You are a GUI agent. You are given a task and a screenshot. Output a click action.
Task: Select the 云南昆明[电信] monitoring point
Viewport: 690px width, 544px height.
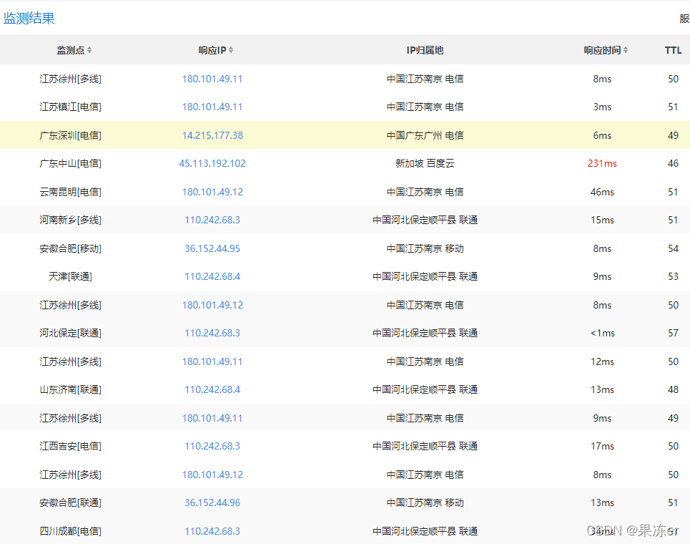(x=70, y=192)
